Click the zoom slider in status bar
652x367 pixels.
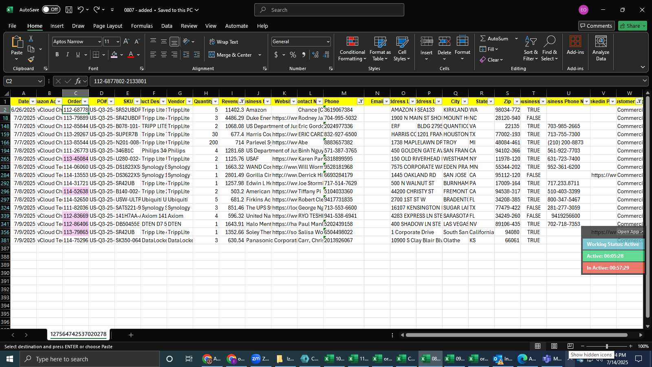(x=607, y=346)
